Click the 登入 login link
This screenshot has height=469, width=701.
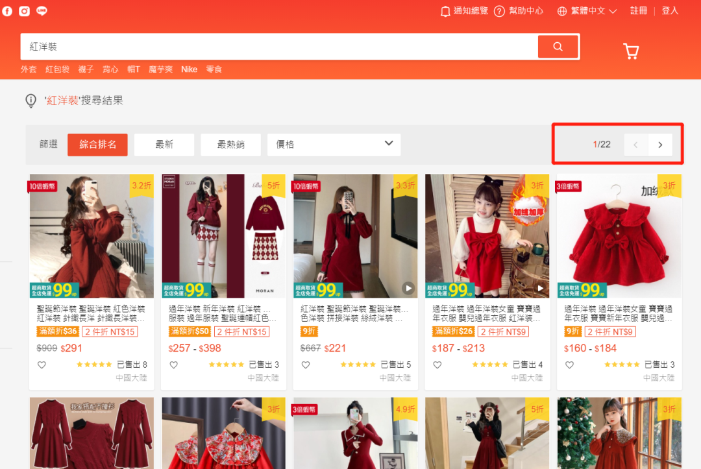click(670, 11)
